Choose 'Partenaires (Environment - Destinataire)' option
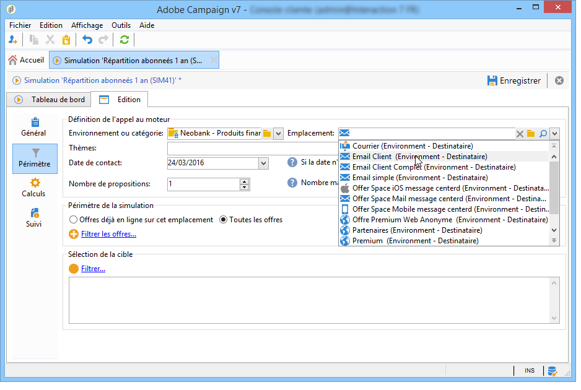The image size is (581, 390). coord(444,230)
